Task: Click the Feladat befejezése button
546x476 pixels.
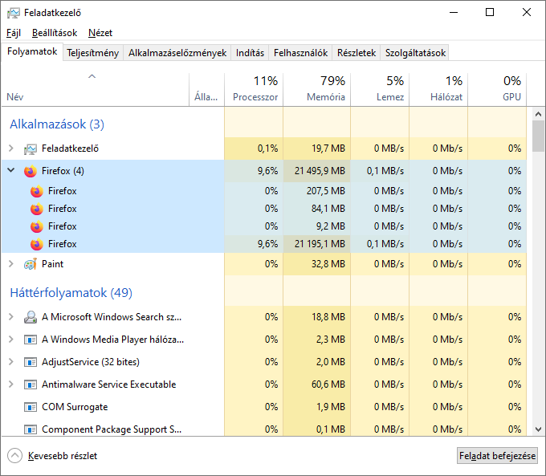Action: click(497, 456)
